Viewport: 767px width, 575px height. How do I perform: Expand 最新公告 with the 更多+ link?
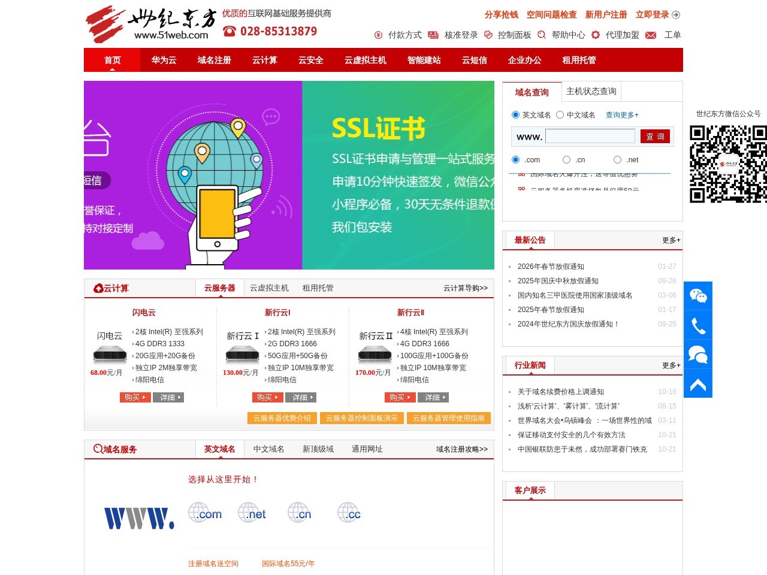click(670, 240)
